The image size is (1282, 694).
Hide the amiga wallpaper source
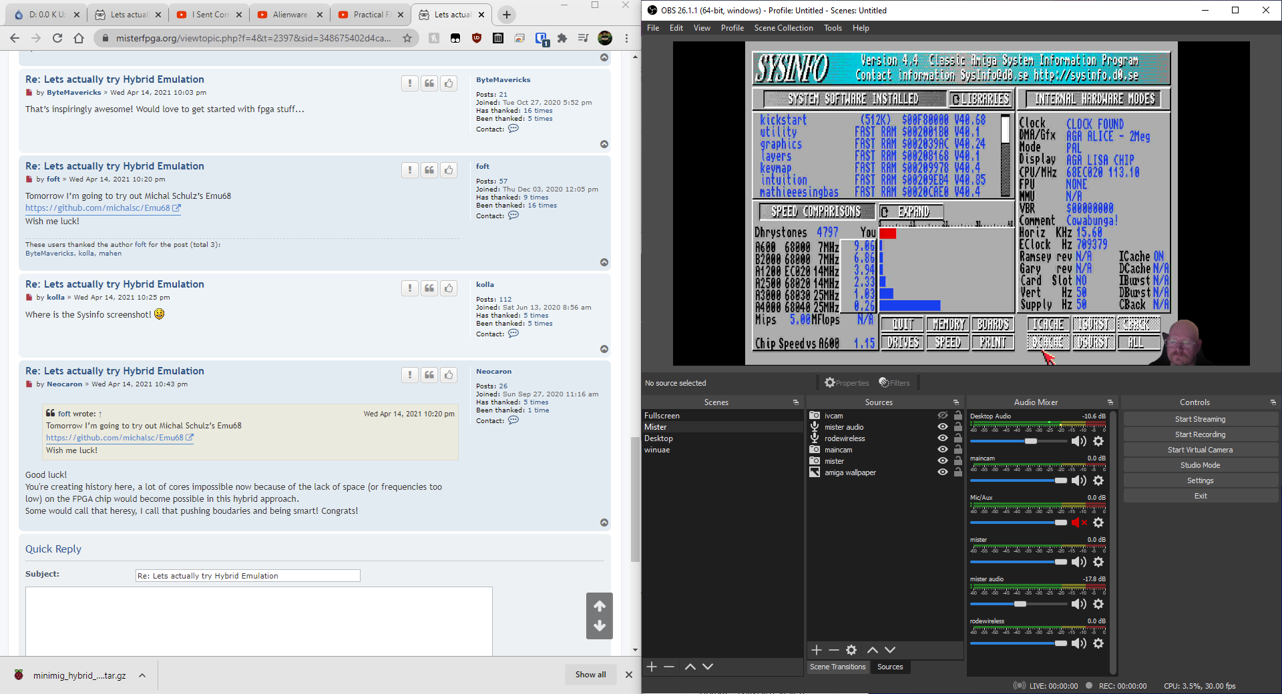click(942, 472)
